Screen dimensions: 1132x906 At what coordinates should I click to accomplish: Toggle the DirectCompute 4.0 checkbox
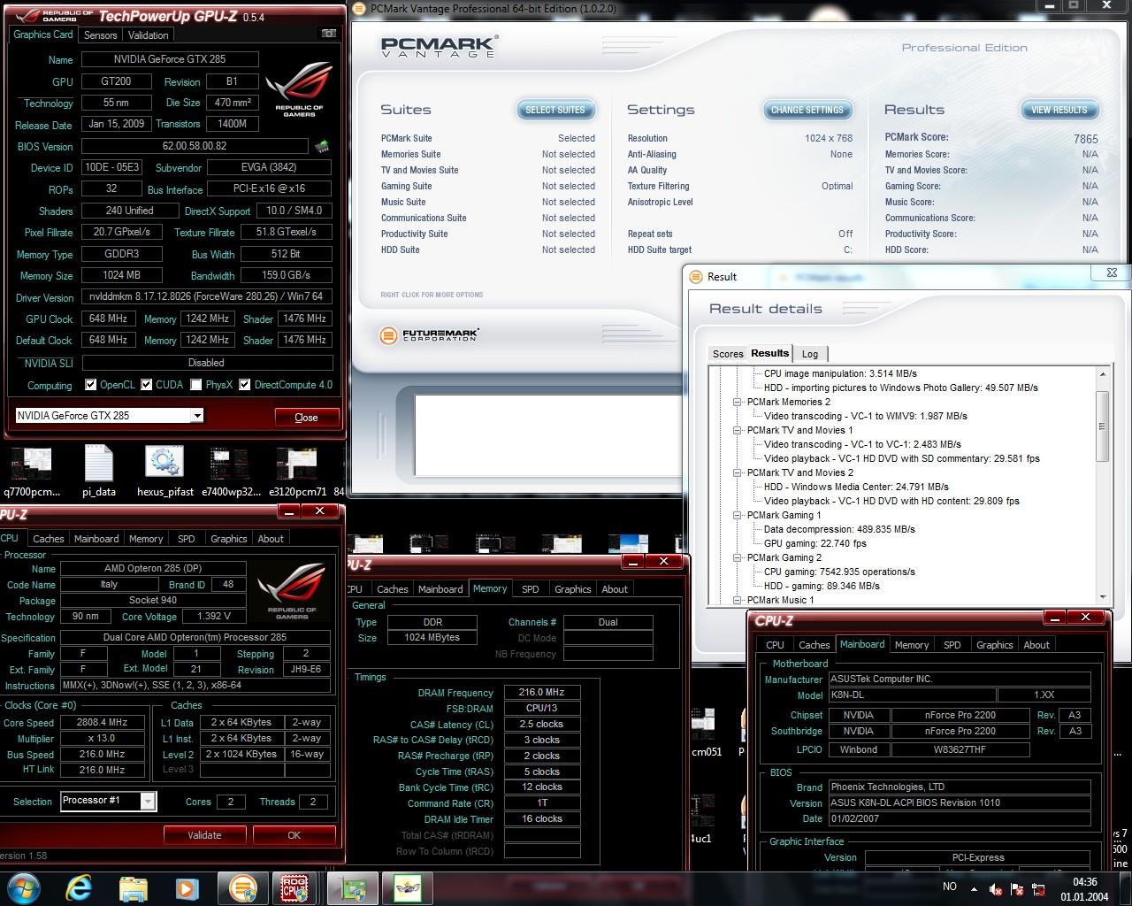pyautogui.click(x=245, y=385)
